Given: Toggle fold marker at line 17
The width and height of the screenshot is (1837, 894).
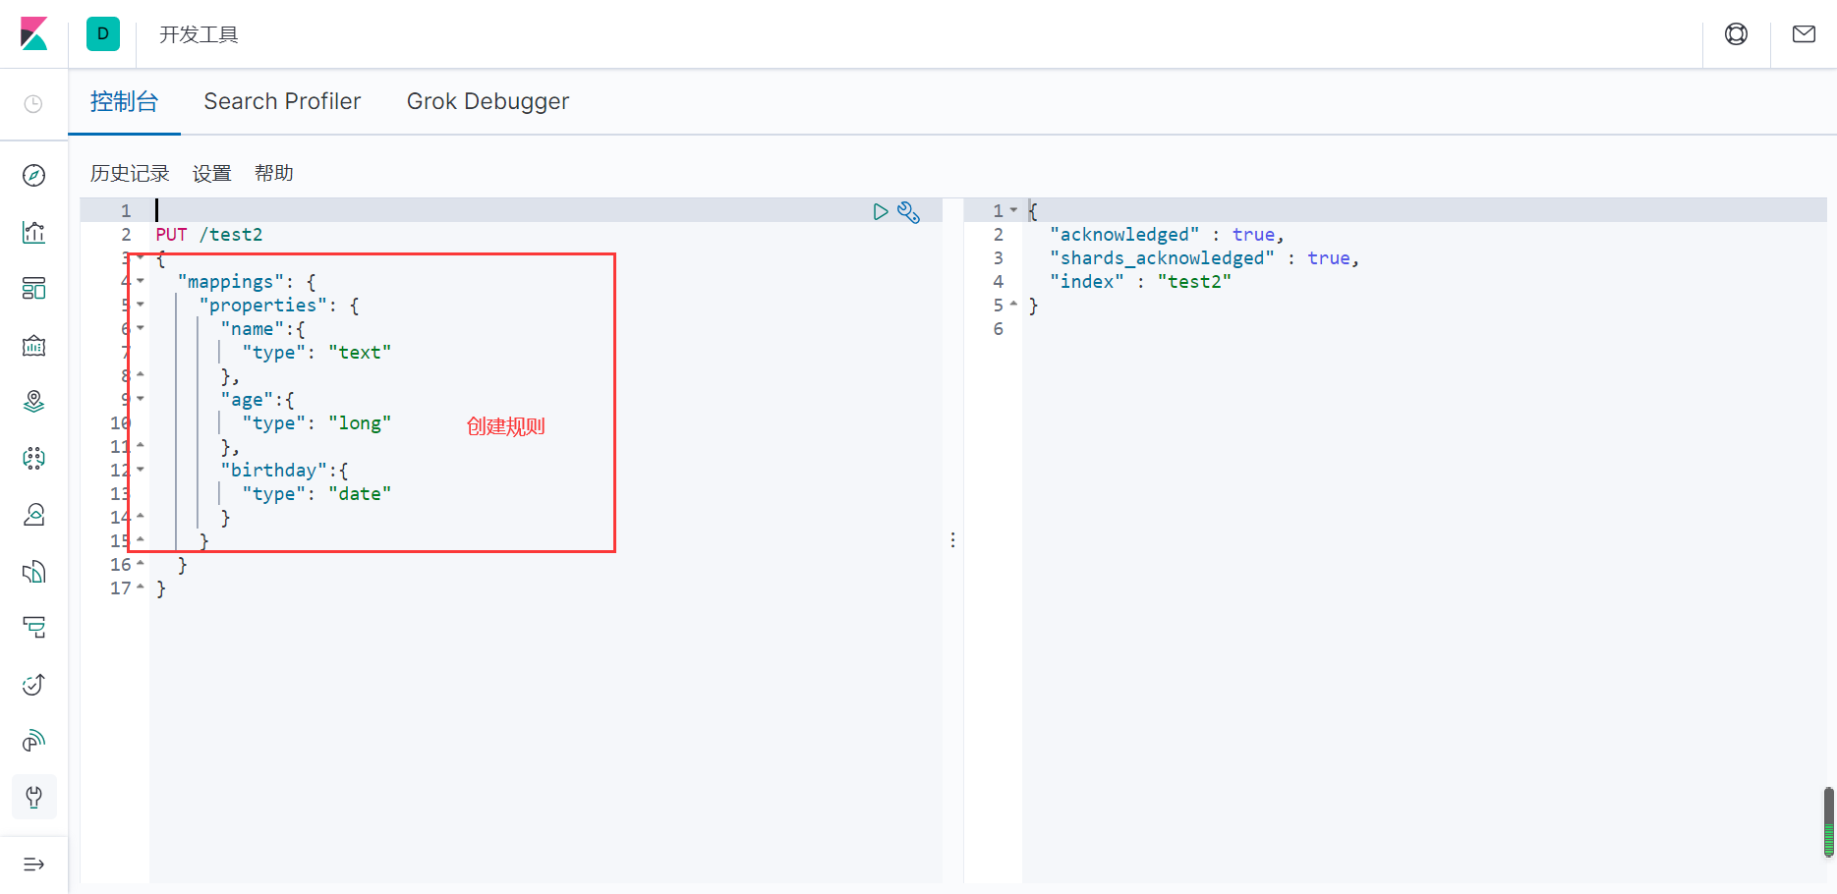Looking at the screenshot, I should coord(141,587).
